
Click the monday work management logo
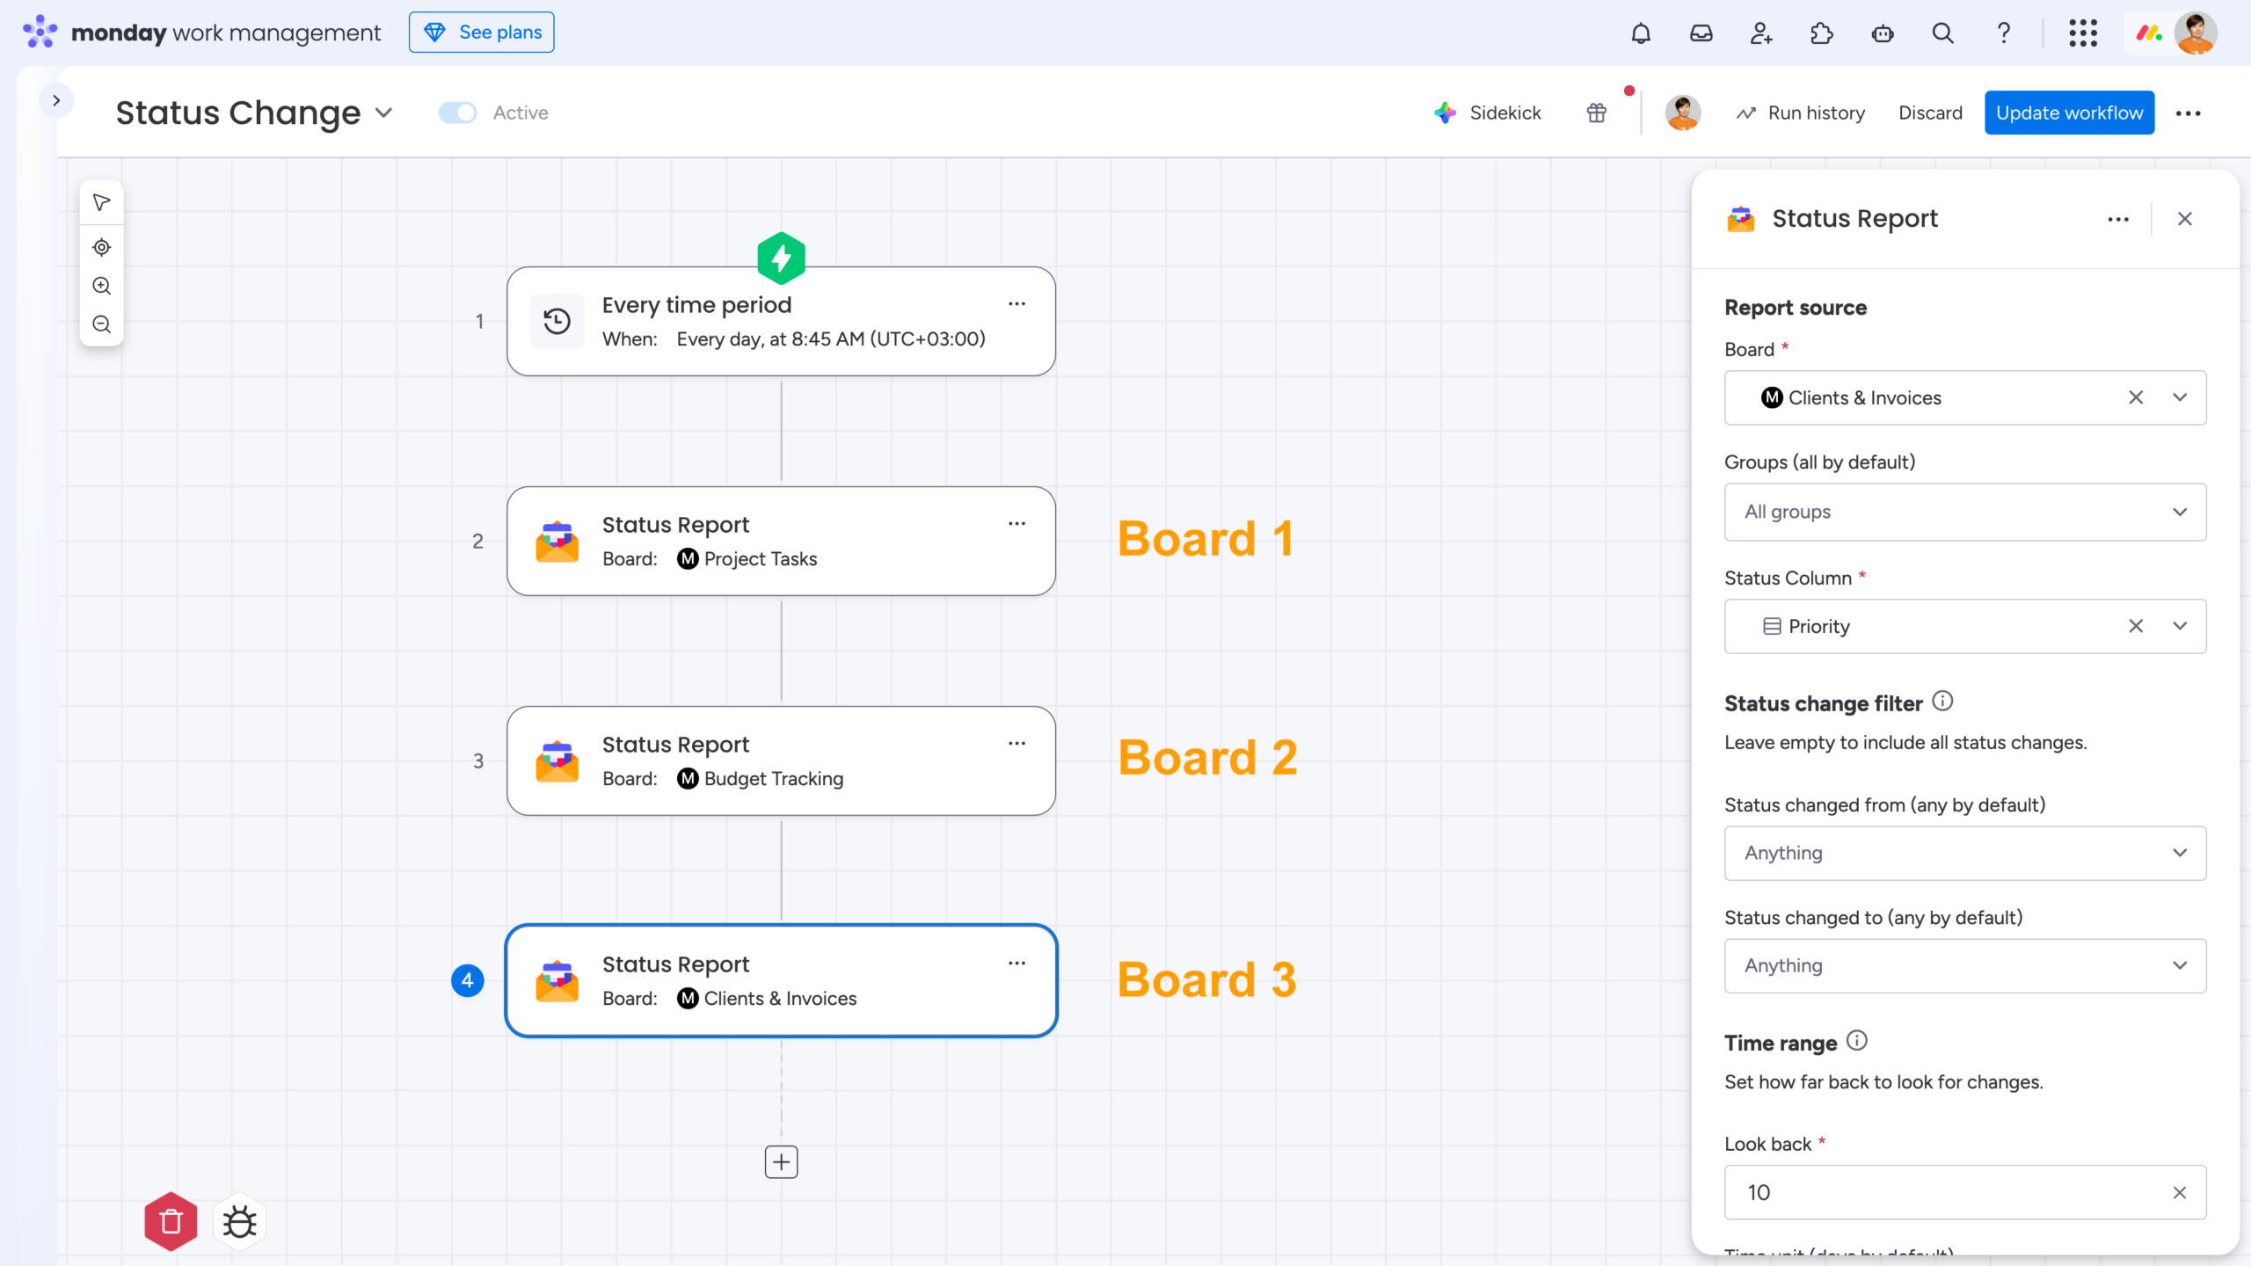tap(201, 33)
